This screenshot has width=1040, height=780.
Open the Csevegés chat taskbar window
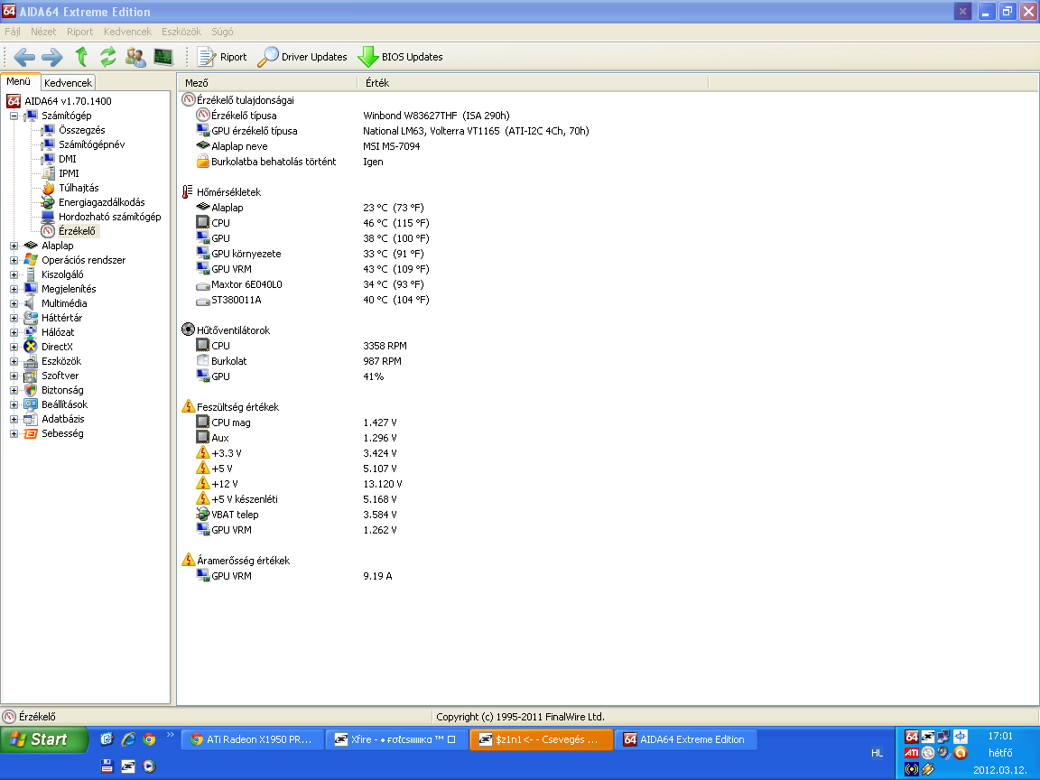tap(542, 739)
